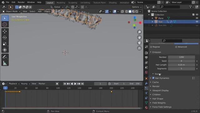The image size is (200, 113).
Task: Activate the Annotate tool
Action: [5, 57]
